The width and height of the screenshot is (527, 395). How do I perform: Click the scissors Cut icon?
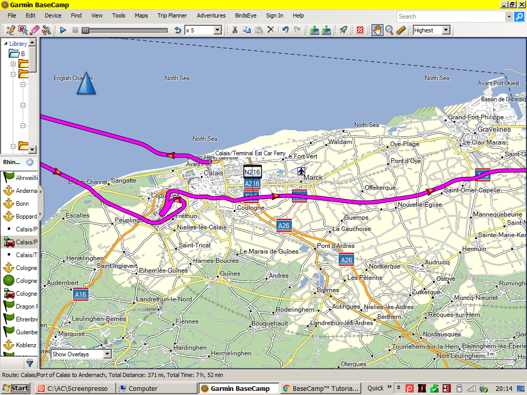point(235,30)
